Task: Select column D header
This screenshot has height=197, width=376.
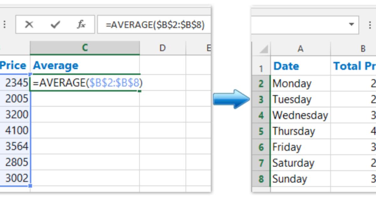Action: click(162, 48)
